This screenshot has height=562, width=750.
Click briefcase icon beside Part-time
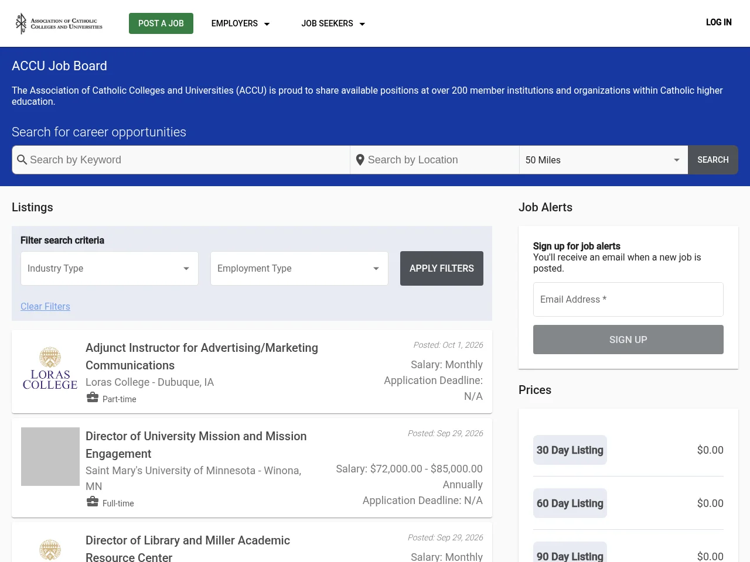tap(93, 398)
